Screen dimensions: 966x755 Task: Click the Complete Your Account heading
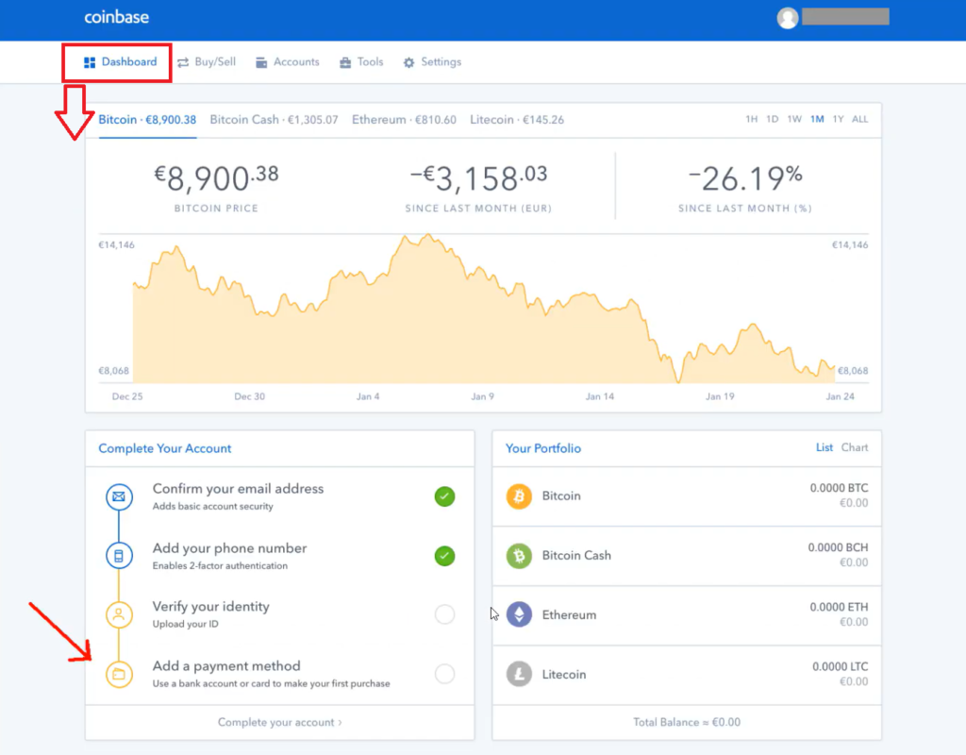165,448
